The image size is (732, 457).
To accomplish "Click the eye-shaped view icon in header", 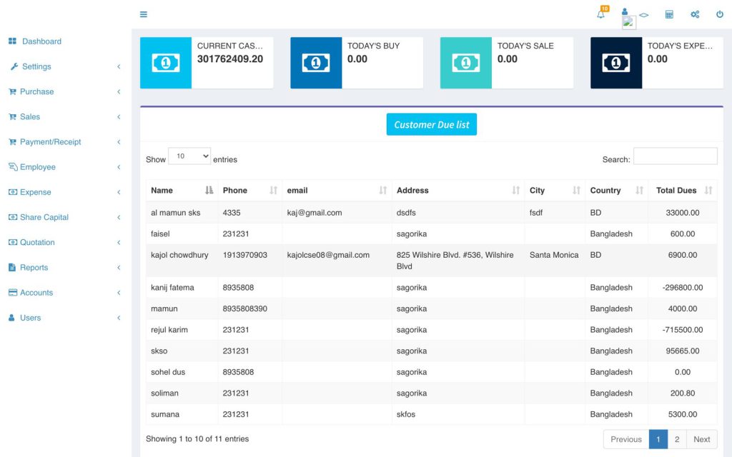I will click(x=644, y=14).
